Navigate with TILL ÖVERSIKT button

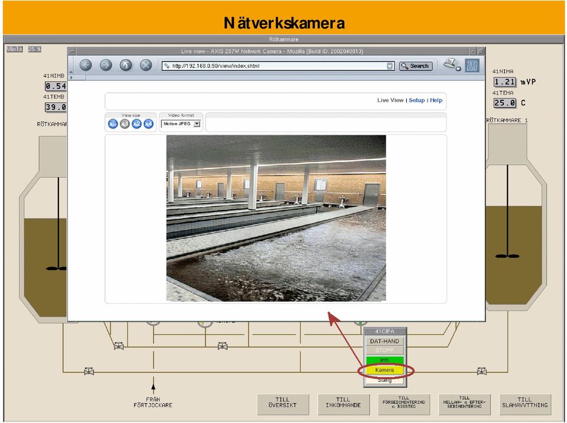pyautogui.click(x=283, y=404)
